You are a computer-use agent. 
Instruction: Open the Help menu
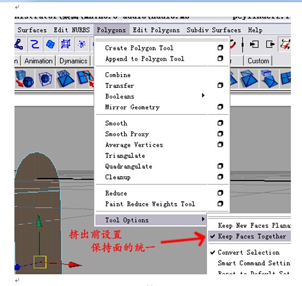(255, 30)
